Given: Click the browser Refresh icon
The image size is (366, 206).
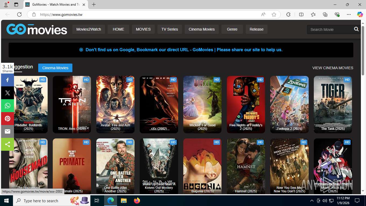Looking at the screenshot, I should [19, 14].
